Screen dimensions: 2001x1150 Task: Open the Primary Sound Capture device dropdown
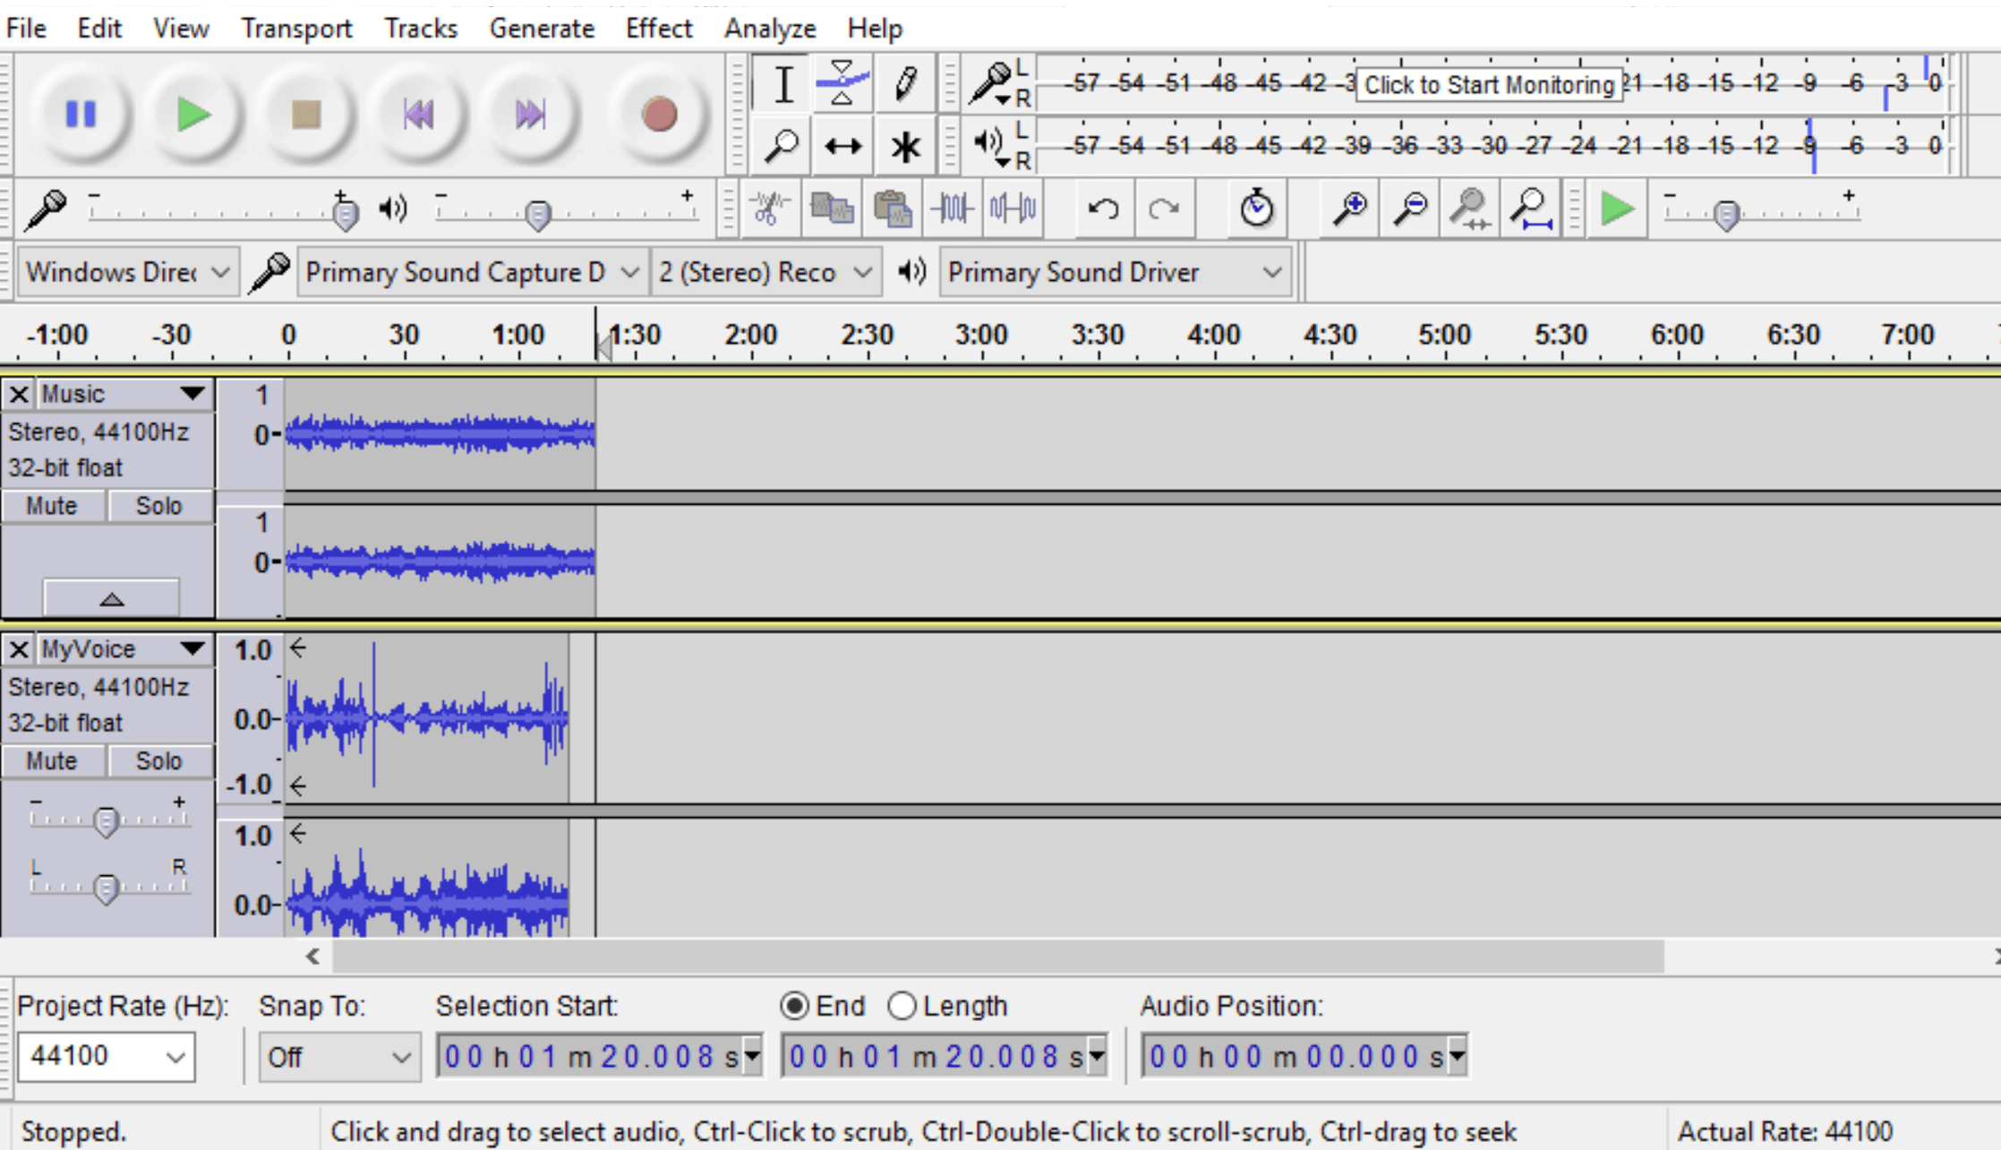pyautogui.click(x=472, y=272)
